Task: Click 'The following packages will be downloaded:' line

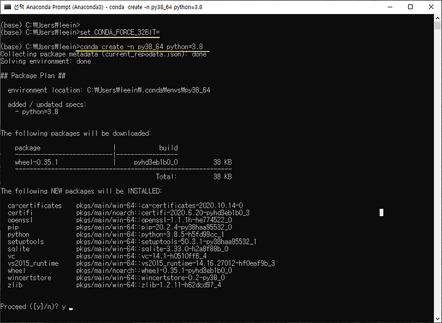Action: click(x=76, y=133)
